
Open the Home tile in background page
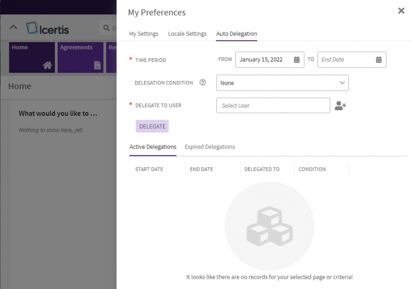tap(32, 57)
